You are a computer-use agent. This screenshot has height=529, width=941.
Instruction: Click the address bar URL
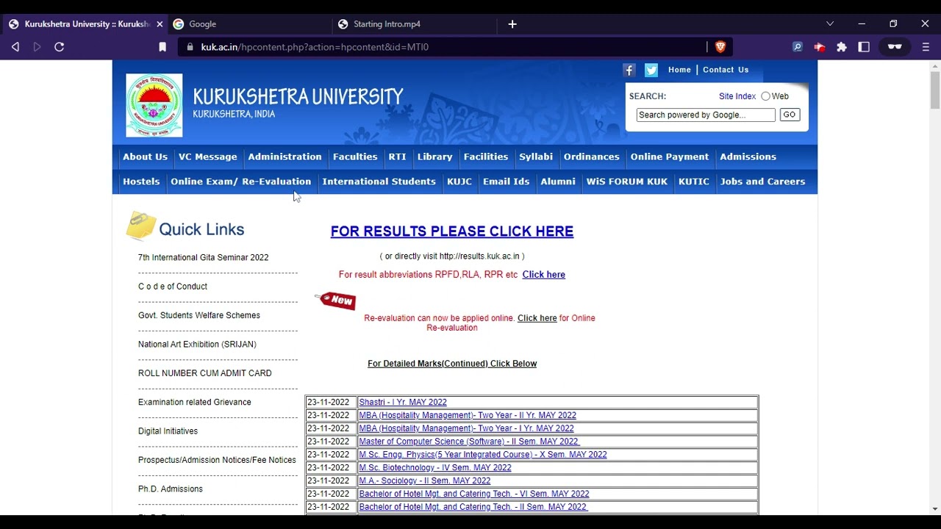315,47
